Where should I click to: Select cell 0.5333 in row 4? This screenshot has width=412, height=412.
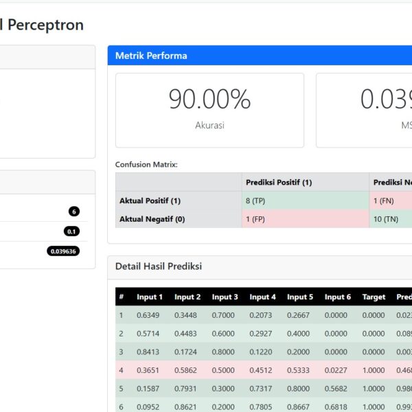(x=298, y=370)
